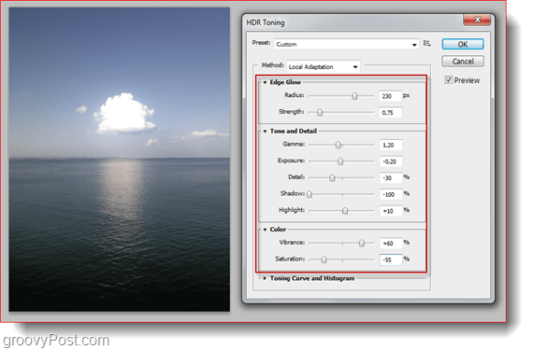Click the Gamma slider handle
Image resolution: width=533 pixels, height=350 pixels.
pos(338,146)
